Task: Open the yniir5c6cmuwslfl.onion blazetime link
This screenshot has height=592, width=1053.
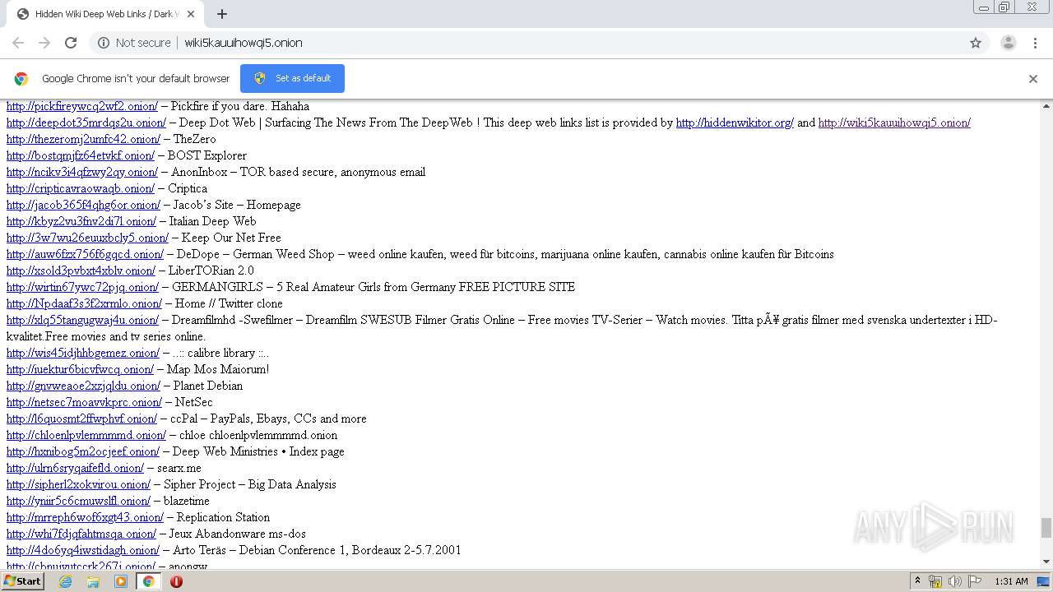Action: coord(78,501)
